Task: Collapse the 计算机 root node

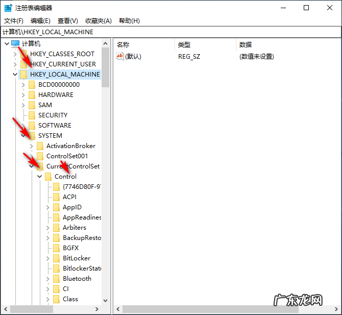Action: coord(7,43)
